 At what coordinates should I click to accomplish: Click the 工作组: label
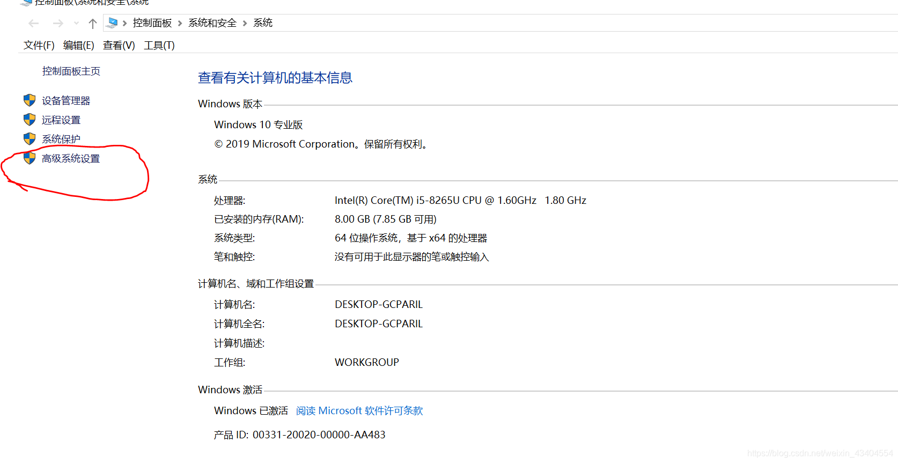[x=229, y=362]
